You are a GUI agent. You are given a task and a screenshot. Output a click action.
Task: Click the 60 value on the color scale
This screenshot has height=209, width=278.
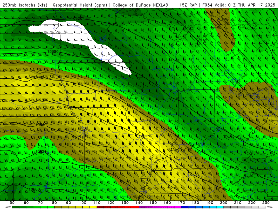(x=26, y=203)
